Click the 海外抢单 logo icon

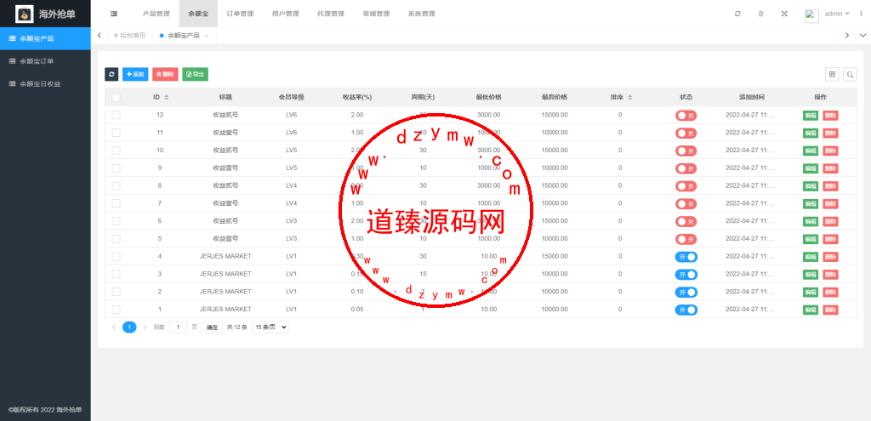(24, 14)
